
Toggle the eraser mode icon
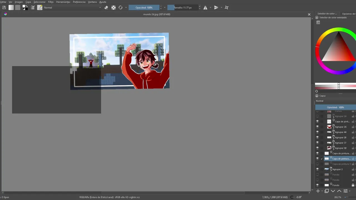pyautogui.click(x=106, y=7)
